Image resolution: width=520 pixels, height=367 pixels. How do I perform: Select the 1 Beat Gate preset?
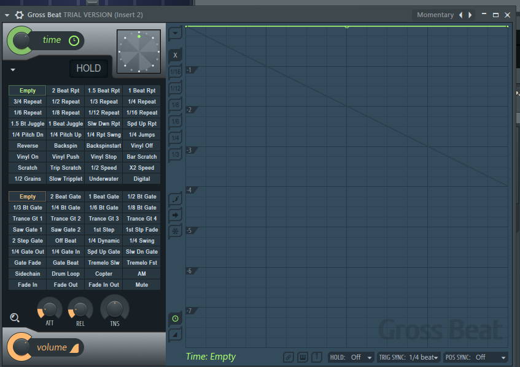coord(104,197)
